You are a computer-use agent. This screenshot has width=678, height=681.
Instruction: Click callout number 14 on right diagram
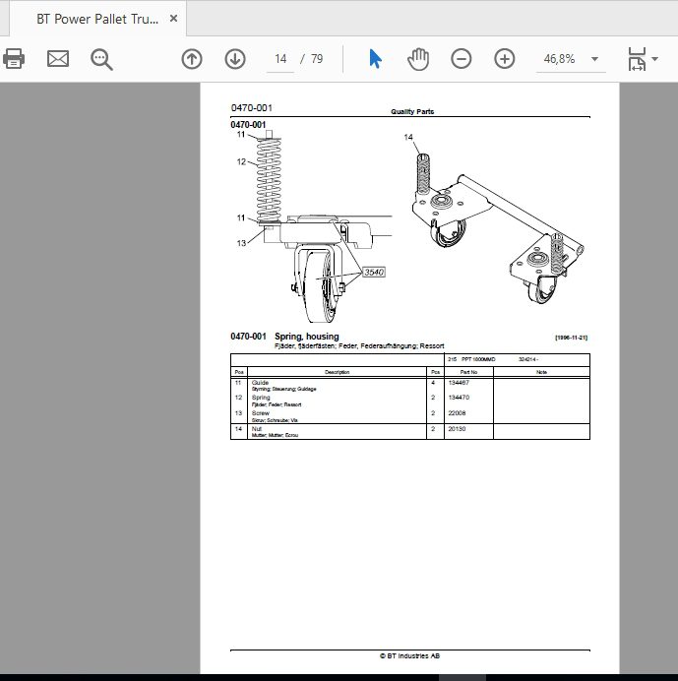tap(408, 137)
